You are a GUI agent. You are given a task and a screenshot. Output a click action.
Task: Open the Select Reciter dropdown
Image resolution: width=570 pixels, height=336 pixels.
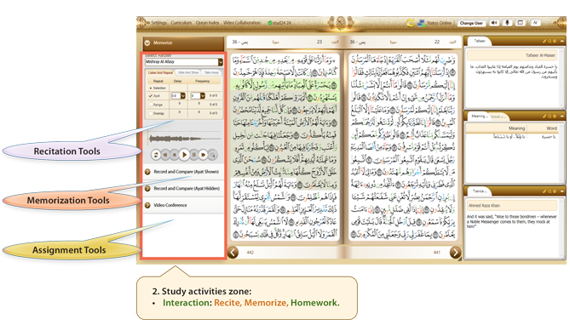184,62
